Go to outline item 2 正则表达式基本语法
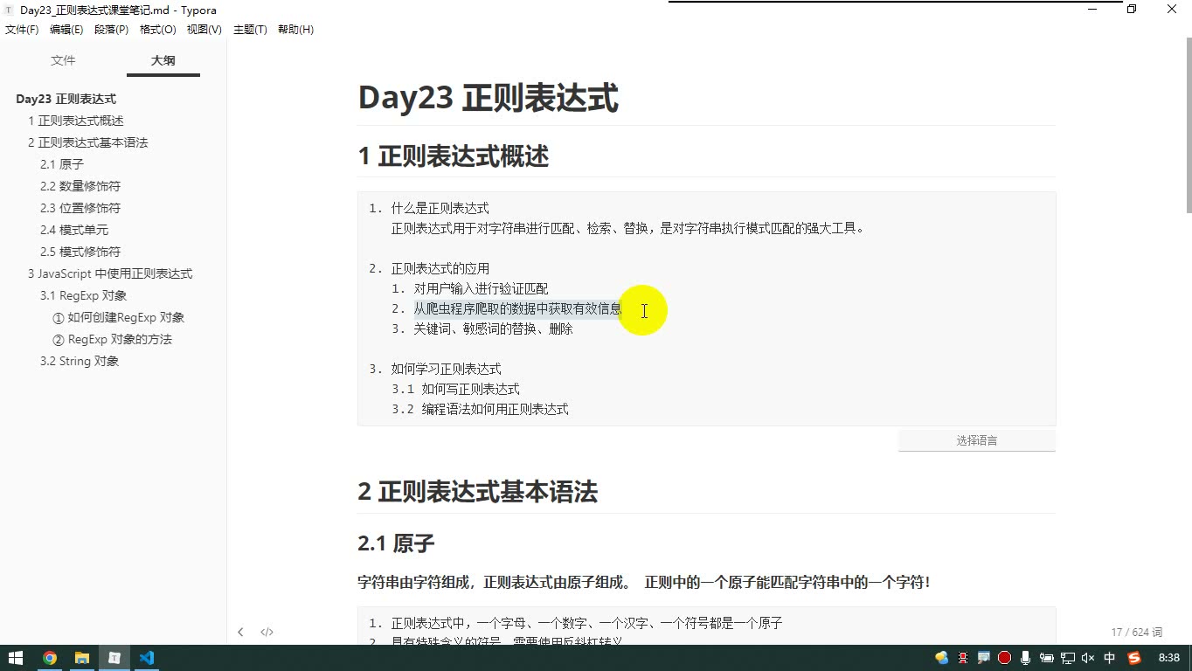The width and height of the screenshot is (1192, 671). tap(87, 142)
